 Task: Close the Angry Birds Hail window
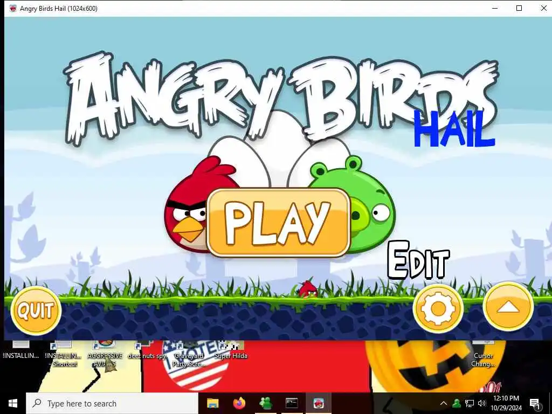(543, 8)
